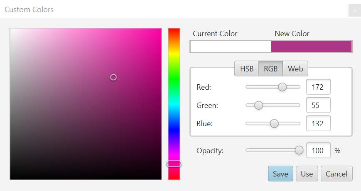Click the 'Custom Colors' title text
The width and height of the screenshot is (361, 191).
pyautogui.click(x=29, y=10)
